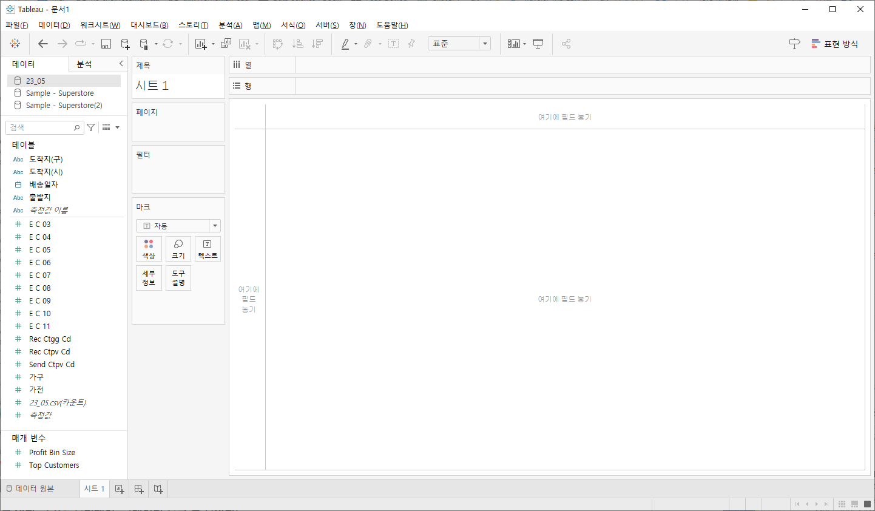
Task: Select the 배송일자 date field
Action: [x=44, y=184]
